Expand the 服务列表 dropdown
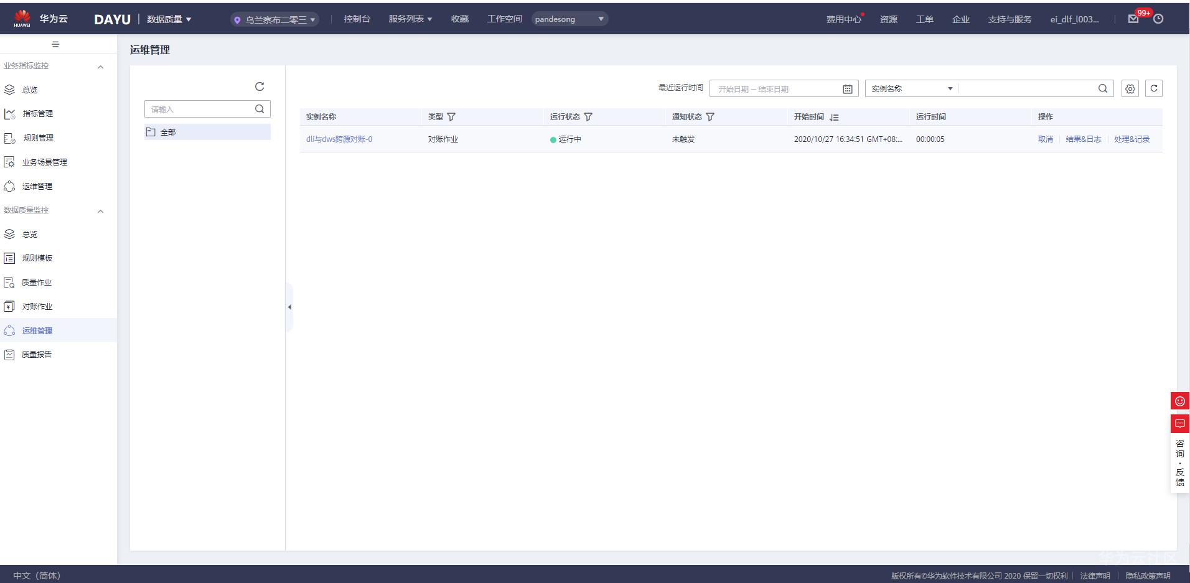This screenshot has height=583, width=1190. (x=410, y=19)
